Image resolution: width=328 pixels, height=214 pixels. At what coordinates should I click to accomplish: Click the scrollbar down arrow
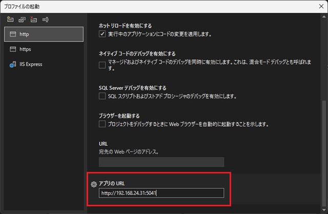(324, 210)
